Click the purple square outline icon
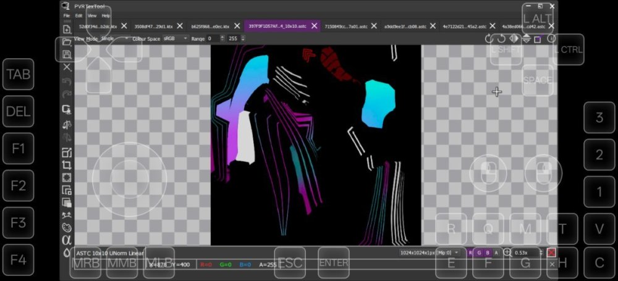 [x=538, y=39]
